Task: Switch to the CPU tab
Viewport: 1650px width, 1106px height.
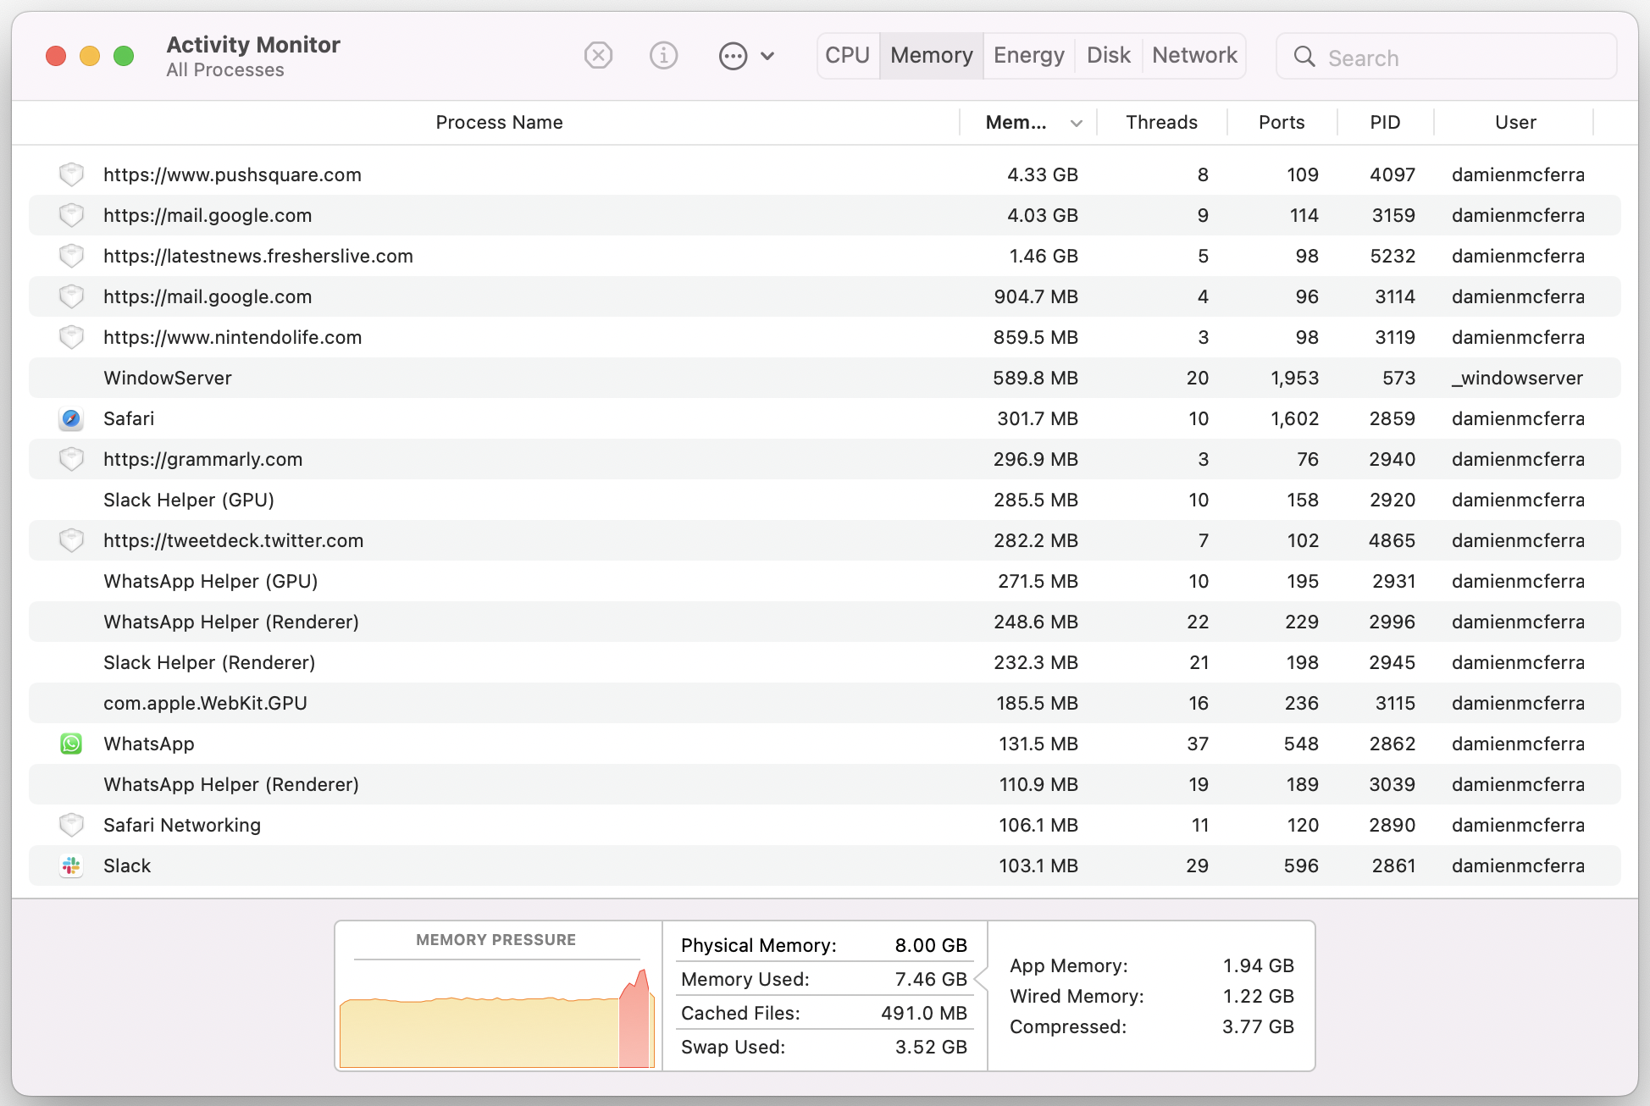Action: click(x=847, y=55)
